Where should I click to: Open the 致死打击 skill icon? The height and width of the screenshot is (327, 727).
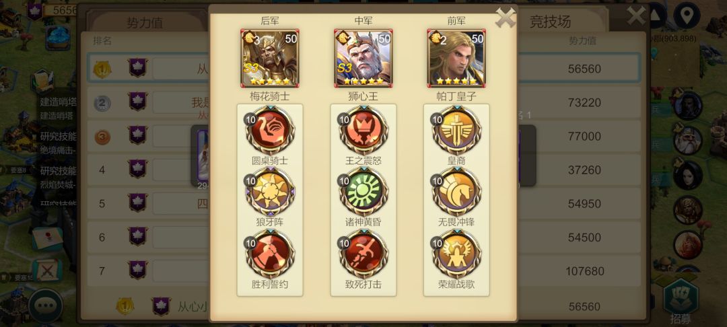pyautogui.click(x=363, y=254)
